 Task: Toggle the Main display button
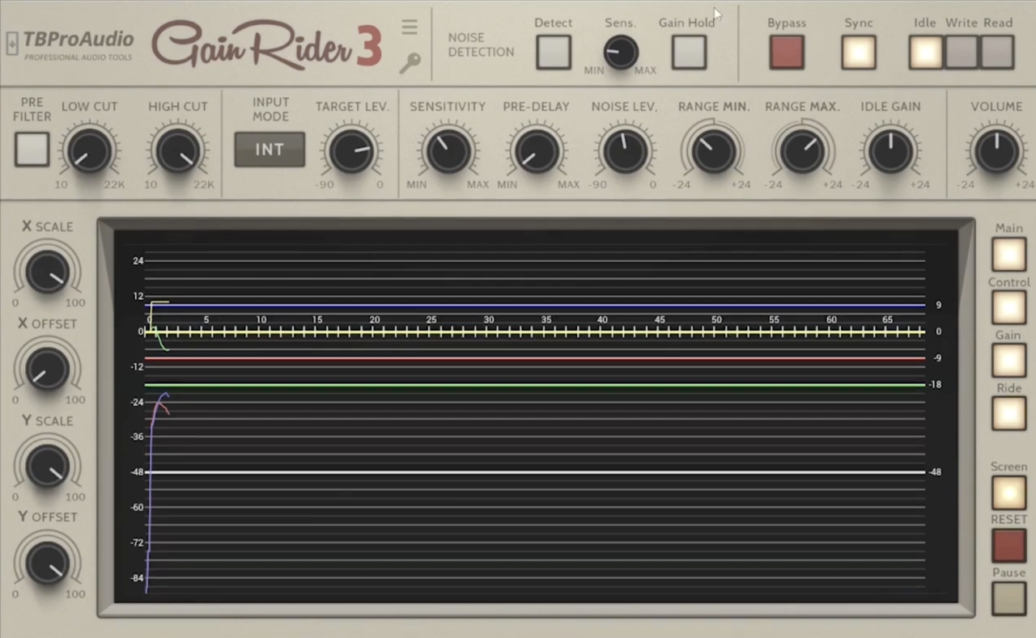(x=1008, y=255)
